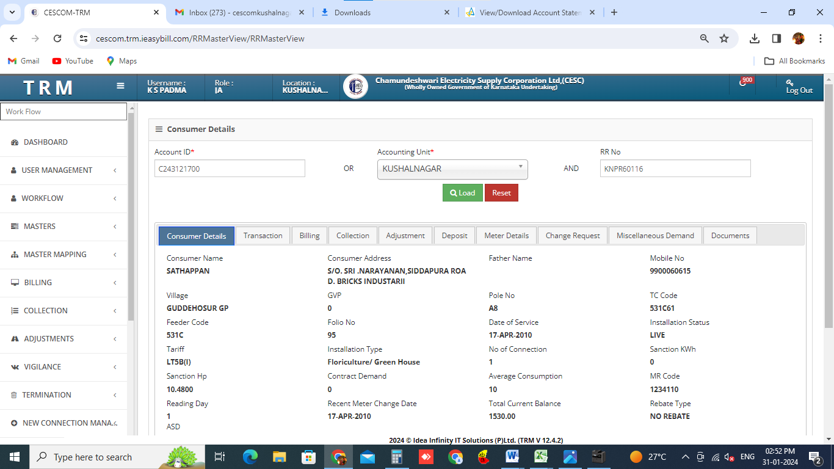Expand WORKFLOW submenu chevron

pos(115,198)
